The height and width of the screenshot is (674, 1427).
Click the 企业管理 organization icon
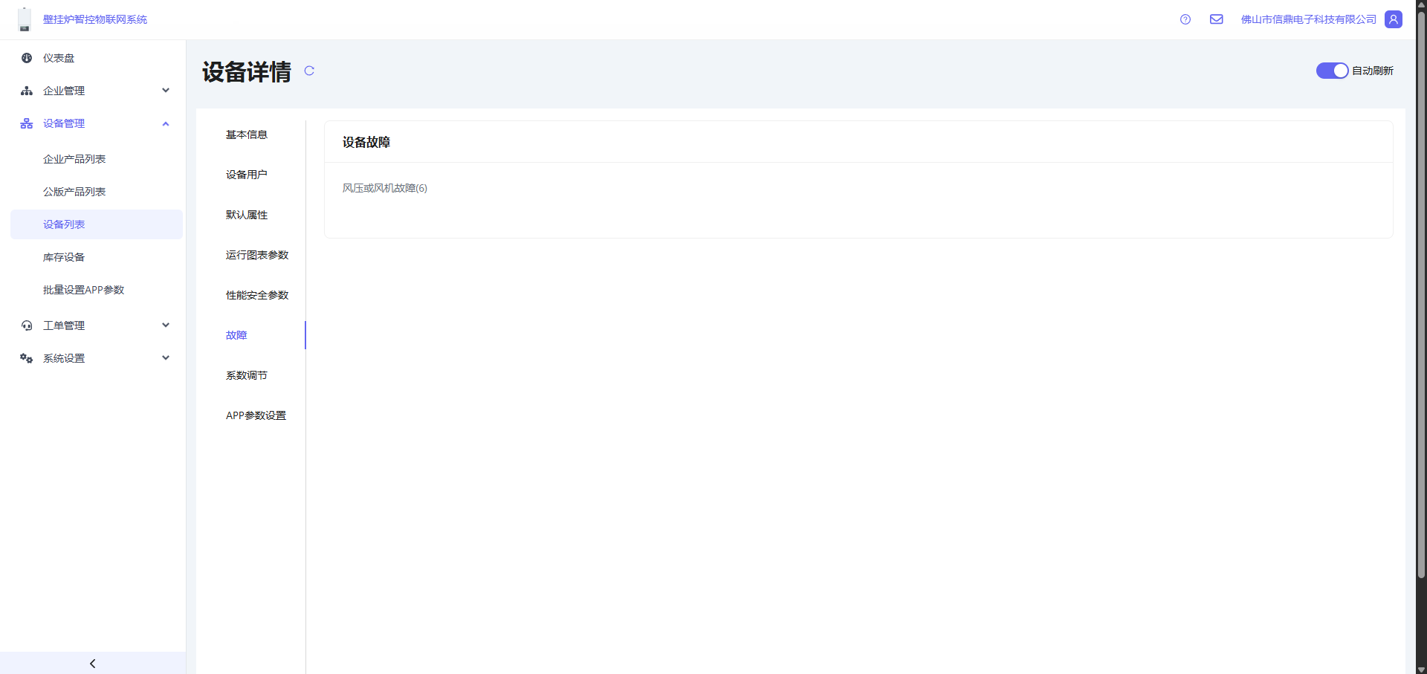coord(27,91)
